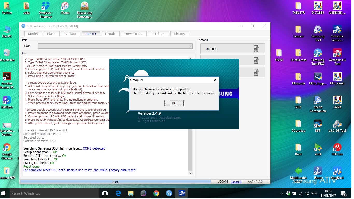Screen dimensions: 354x199
Task: Open the Flash tab
Action: tap(51, 34)
